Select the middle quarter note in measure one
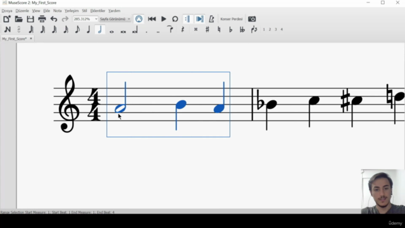This screenshot has height=228, width=405. click(x=181, y=104)
